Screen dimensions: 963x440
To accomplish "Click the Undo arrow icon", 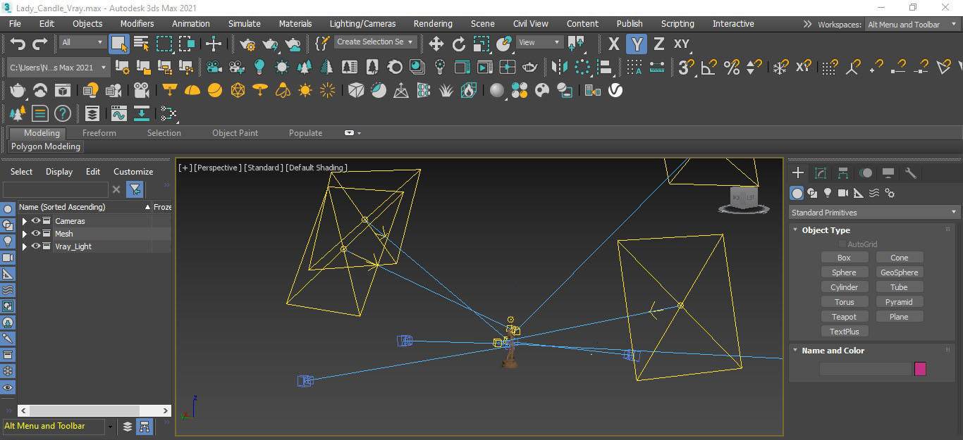I will click(x=18, y=44).
